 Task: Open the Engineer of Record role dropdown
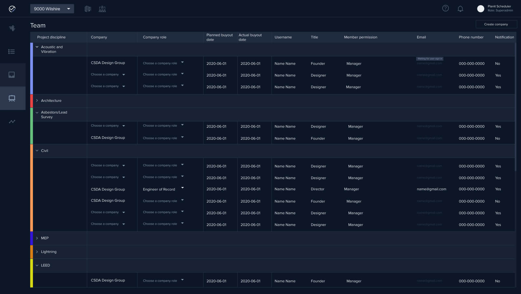click(x=182, y=188)
